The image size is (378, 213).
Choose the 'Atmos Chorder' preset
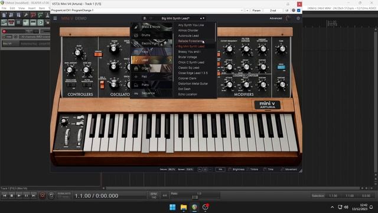[x=188, y=30]
